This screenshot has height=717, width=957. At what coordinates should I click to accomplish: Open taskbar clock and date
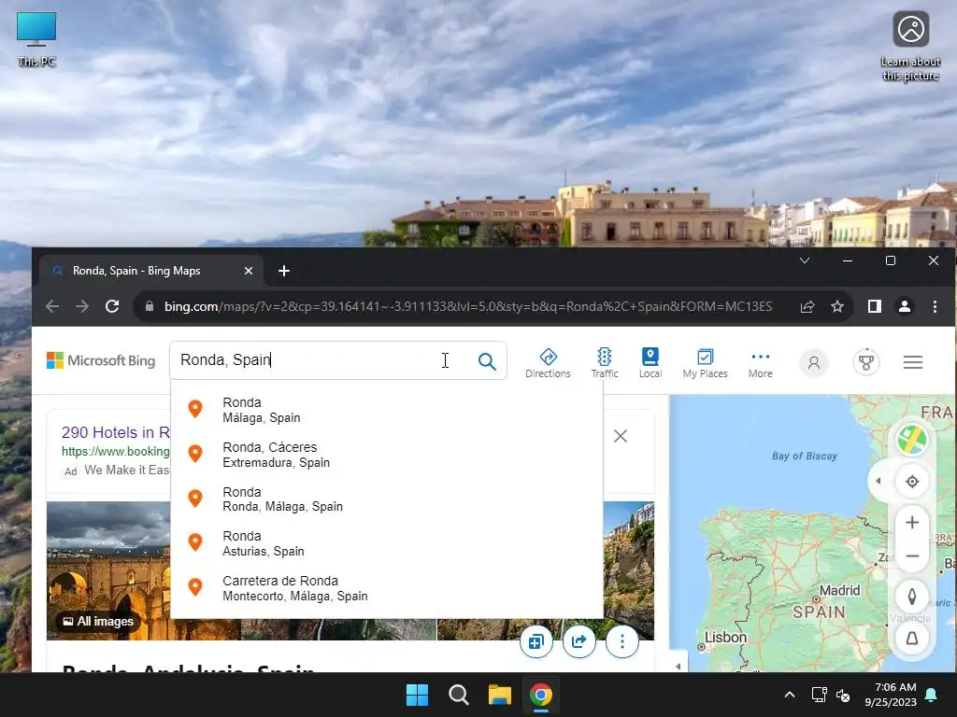coord(891,695)
